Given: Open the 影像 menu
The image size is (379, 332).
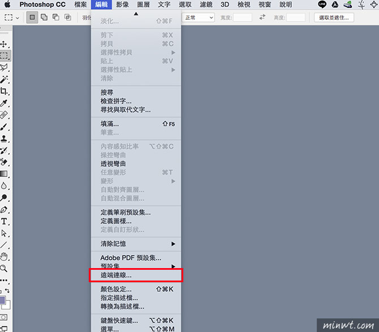Looking at the screenshot, I should point(122,5).
